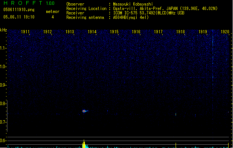
Task: Click the yellow power peak below 1913
Action: click(84, 144)
